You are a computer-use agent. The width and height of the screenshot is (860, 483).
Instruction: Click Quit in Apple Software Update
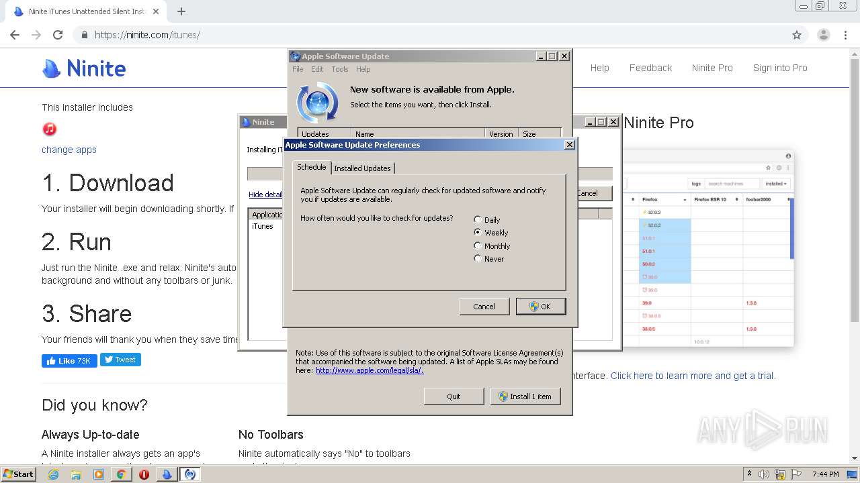click(x=454, y=396)
